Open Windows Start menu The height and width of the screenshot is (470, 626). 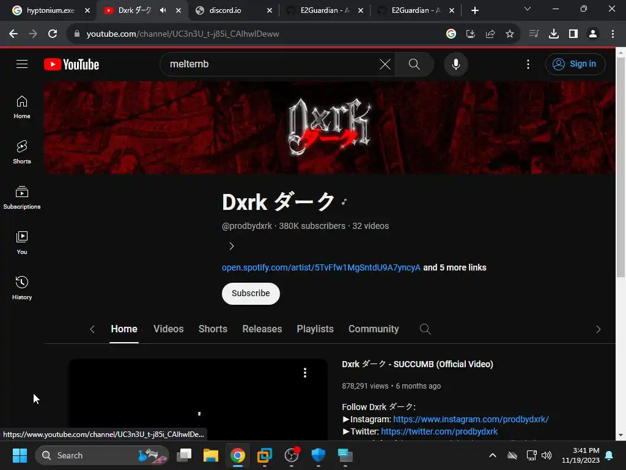(x=20, y=455)
